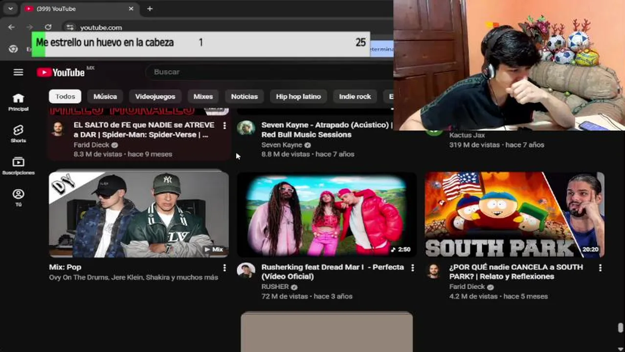The height and width of the screenshot is (352, 625).
Task: Click the '4.2 M de vistas' text
Action: [473, 296]
